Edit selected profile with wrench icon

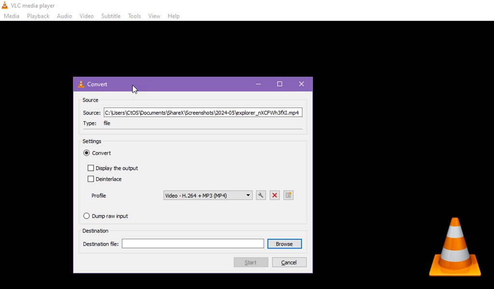click(x=261, y=195)
